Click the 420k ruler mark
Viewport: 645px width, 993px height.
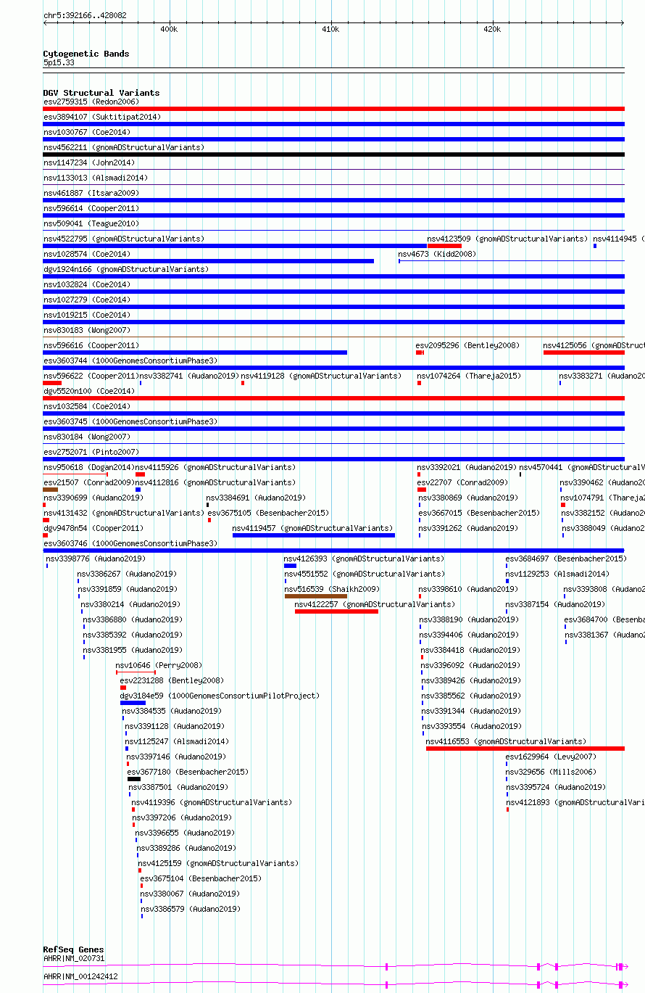(492, 28)
